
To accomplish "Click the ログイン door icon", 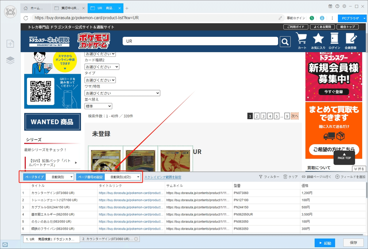I will point(334,41).
